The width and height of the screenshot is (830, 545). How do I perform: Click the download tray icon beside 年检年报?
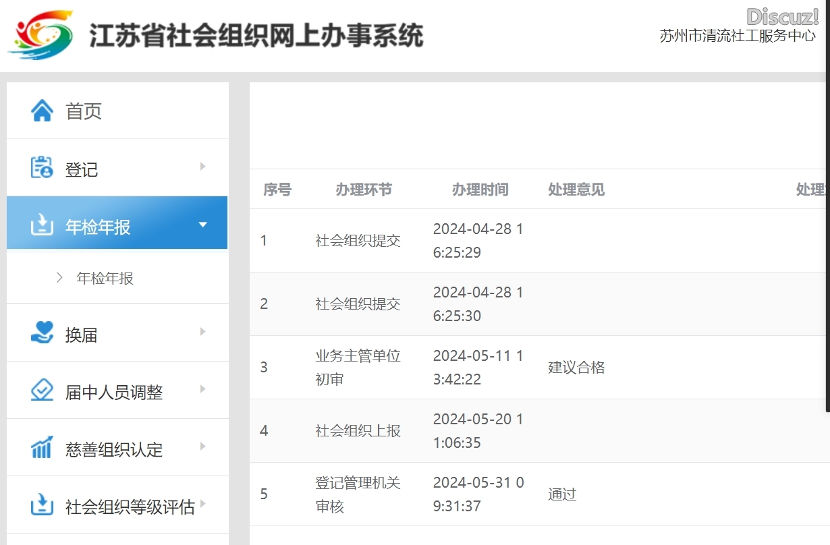42,225
